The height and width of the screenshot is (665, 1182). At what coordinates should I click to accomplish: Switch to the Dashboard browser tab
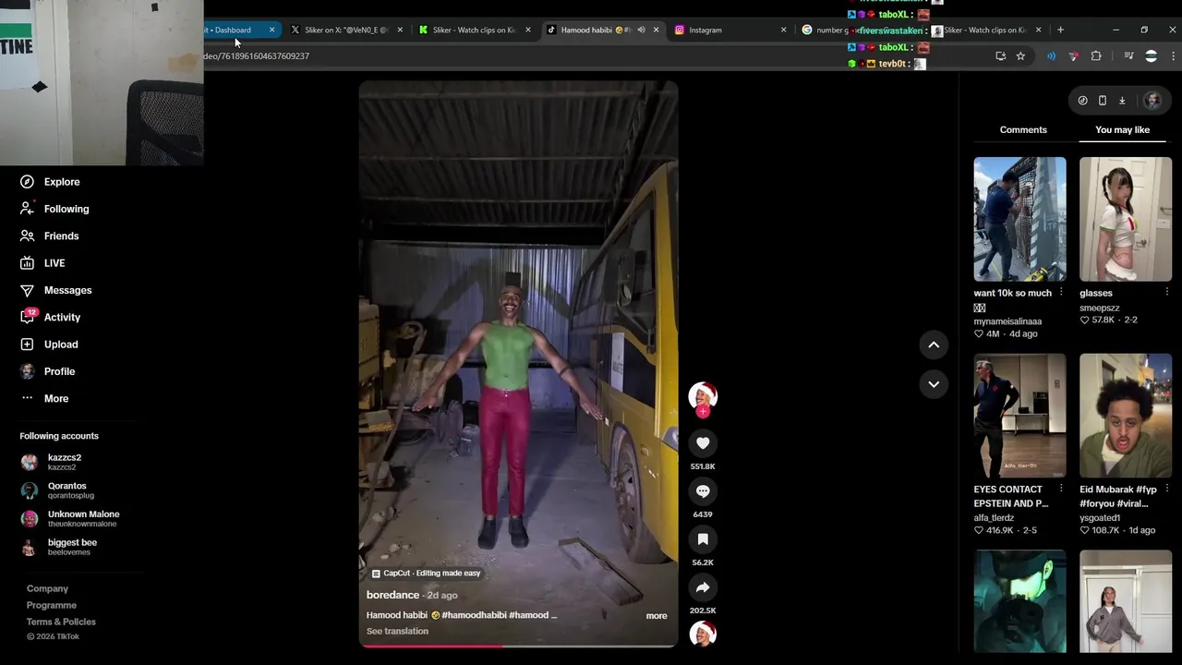click(x=232, y=30)
